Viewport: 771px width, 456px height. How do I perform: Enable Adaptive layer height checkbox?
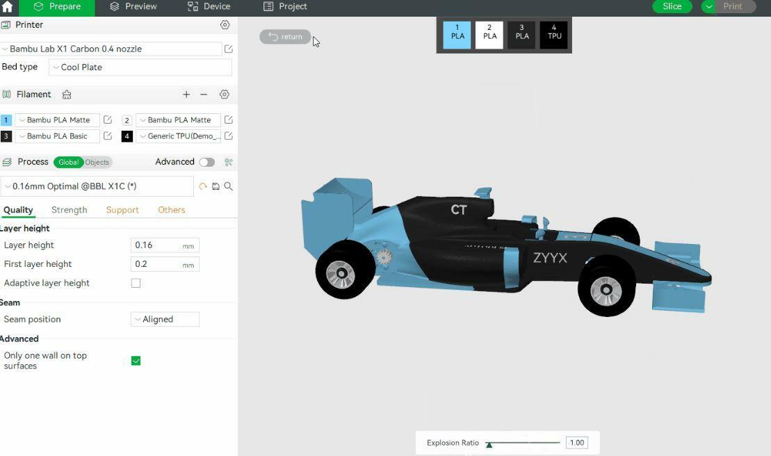point(136,283)
